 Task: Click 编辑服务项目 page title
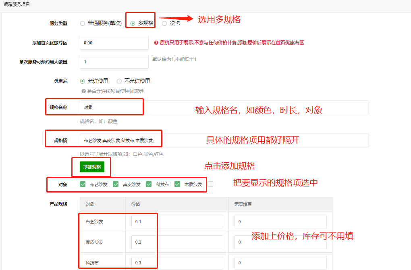pos(17,4)
